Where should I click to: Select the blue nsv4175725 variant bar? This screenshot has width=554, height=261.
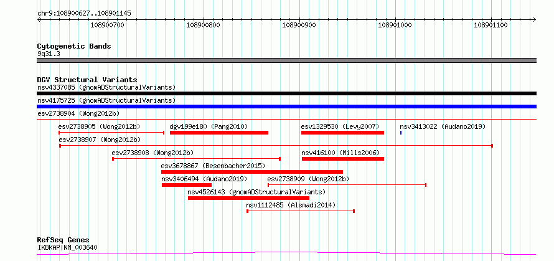tap(286, 107)
